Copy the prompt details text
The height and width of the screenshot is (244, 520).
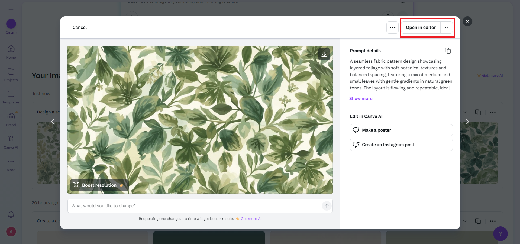(x=448, y=51)
